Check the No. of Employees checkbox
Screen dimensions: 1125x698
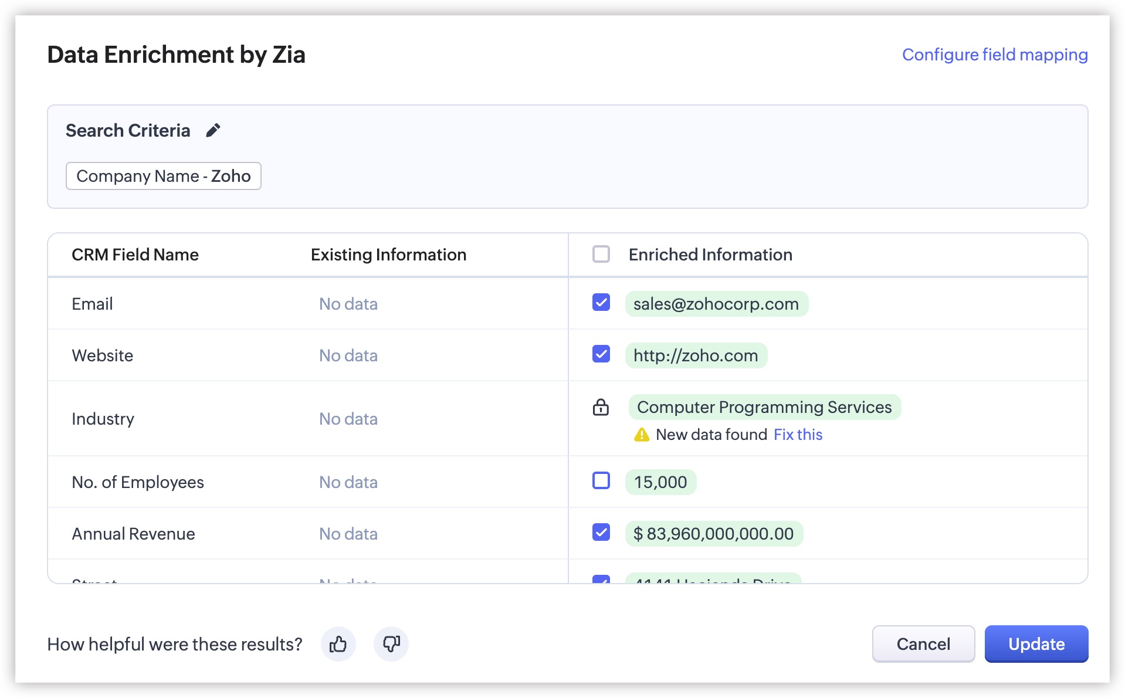pyautogui.click(x=601, y=481)
